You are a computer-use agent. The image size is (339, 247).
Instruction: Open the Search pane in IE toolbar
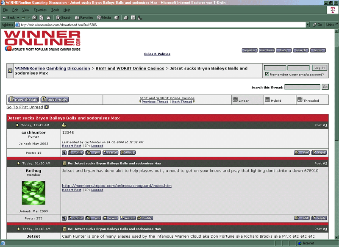pos(64,18)
